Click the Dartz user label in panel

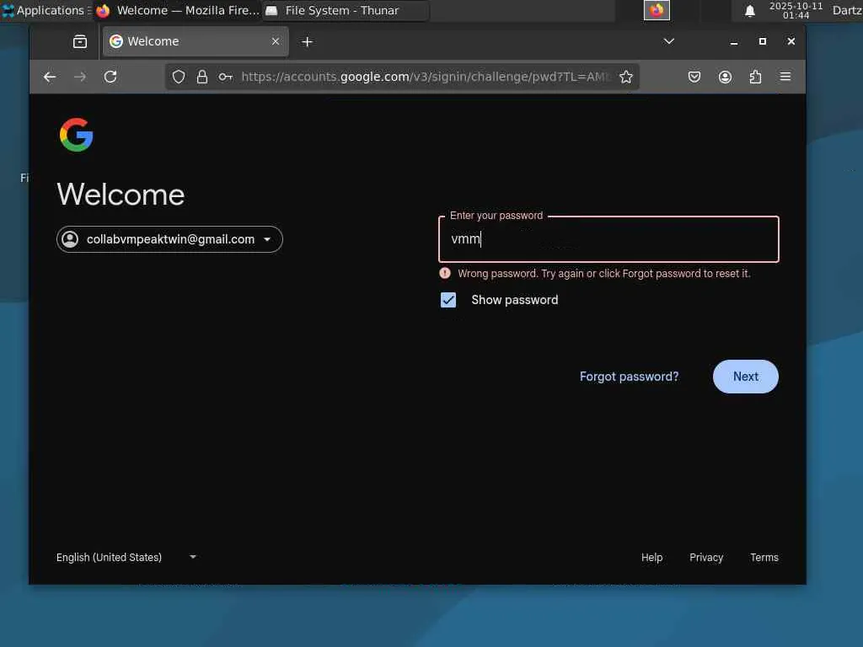847,10
